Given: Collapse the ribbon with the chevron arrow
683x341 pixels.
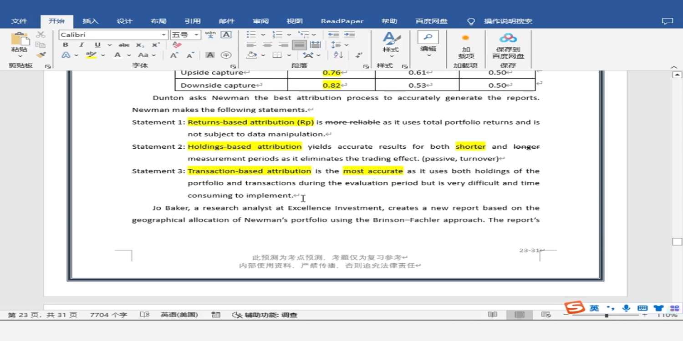Looking at the screenshot, I should click(674, 67).
